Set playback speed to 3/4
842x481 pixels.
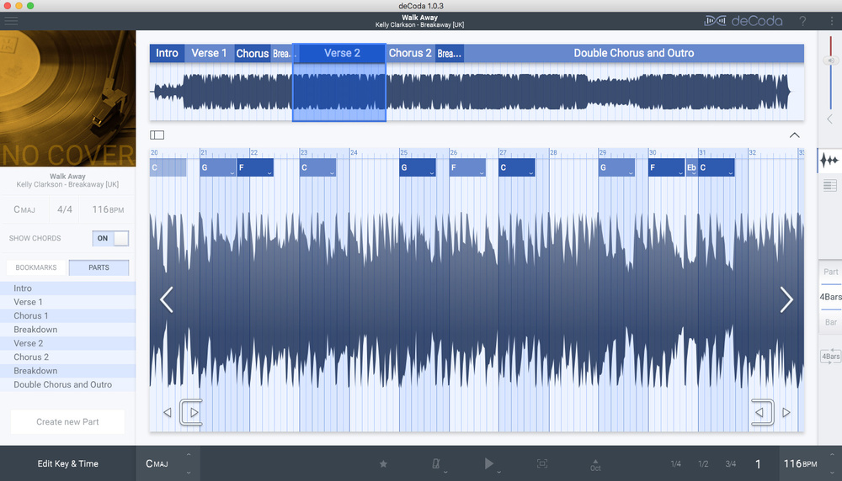[x=730, y=464]
